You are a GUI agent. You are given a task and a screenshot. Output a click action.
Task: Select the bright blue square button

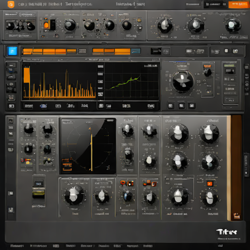(12, 51)
